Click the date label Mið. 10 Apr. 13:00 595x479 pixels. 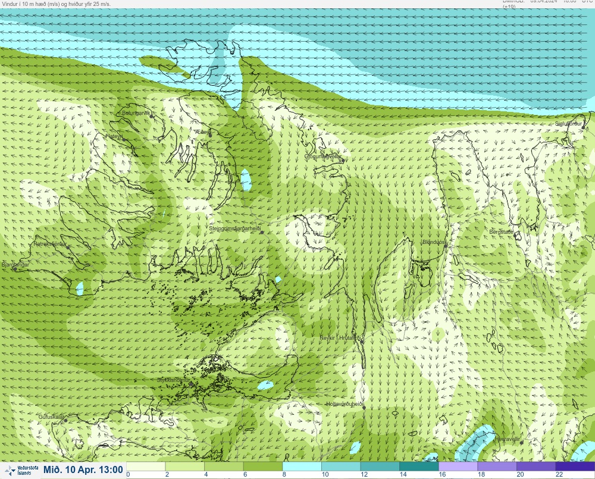[x=83, y=470]
